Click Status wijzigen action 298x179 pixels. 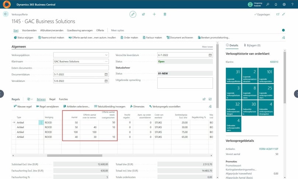[x=24, y=38]
